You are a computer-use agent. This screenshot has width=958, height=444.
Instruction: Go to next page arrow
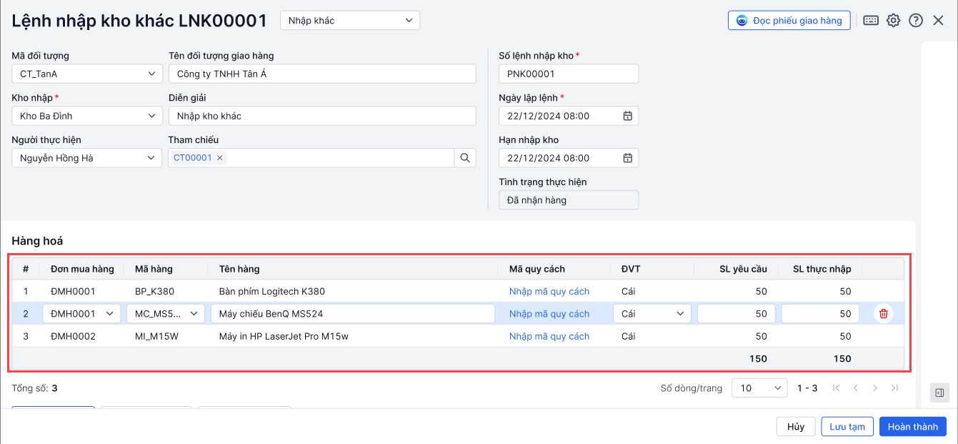tap(875, 388)
